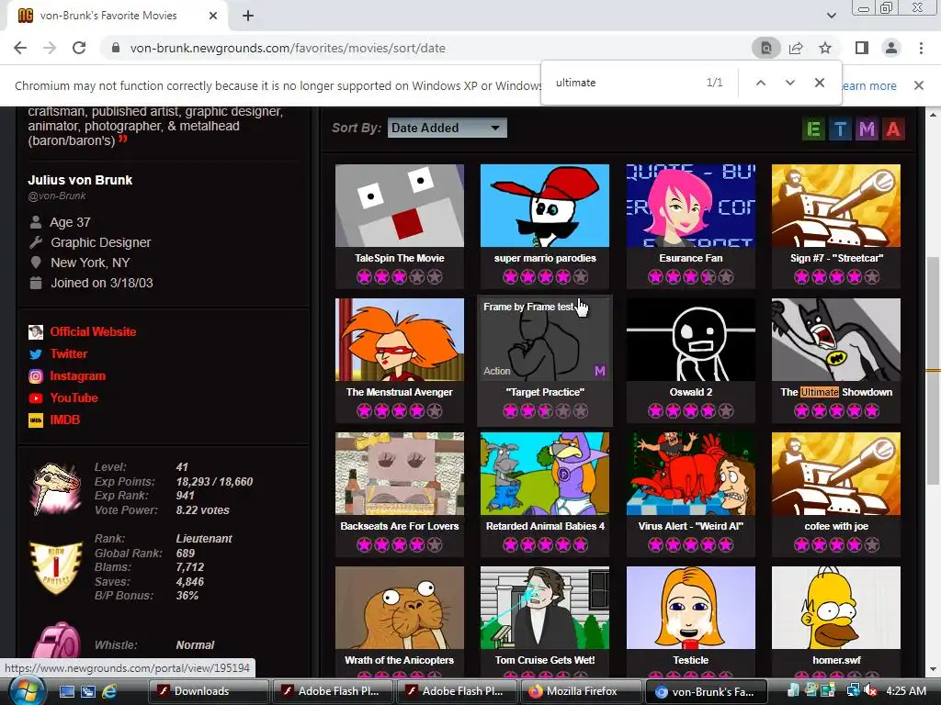Open the Sort By Date Added dropdown
This screenshot has height=705, width=941.
click(x=448, y=128)
